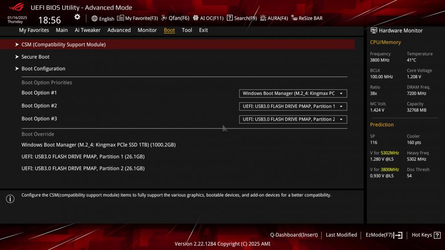
Task: Boot override USB3.0 Flash Partition 1
Action: point(83,157)
